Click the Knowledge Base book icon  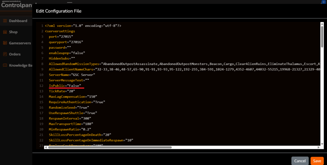(x=5, y=65)
